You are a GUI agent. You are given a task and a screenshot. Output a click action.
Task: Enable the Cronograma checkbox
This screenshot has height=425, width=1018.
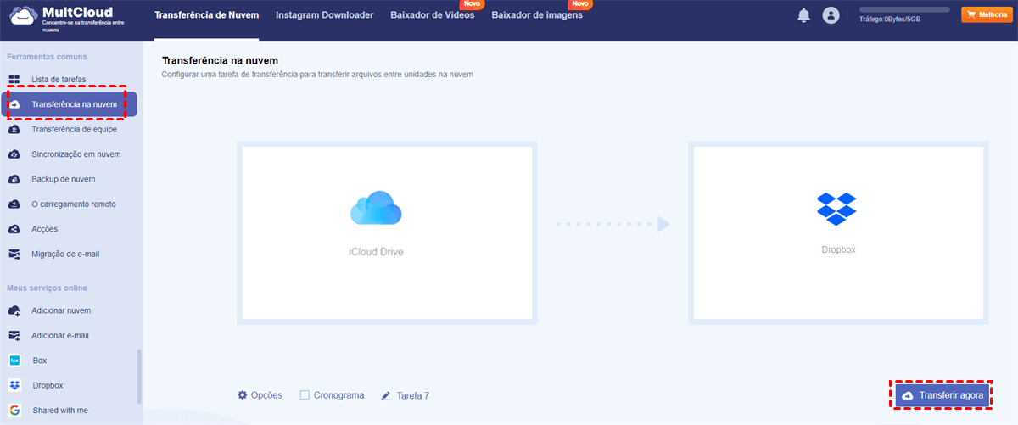tap(305, 395)
